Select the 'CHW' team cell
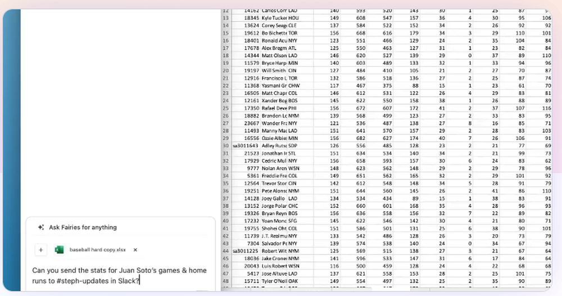The image size is (562, 296). pos(300,86)
